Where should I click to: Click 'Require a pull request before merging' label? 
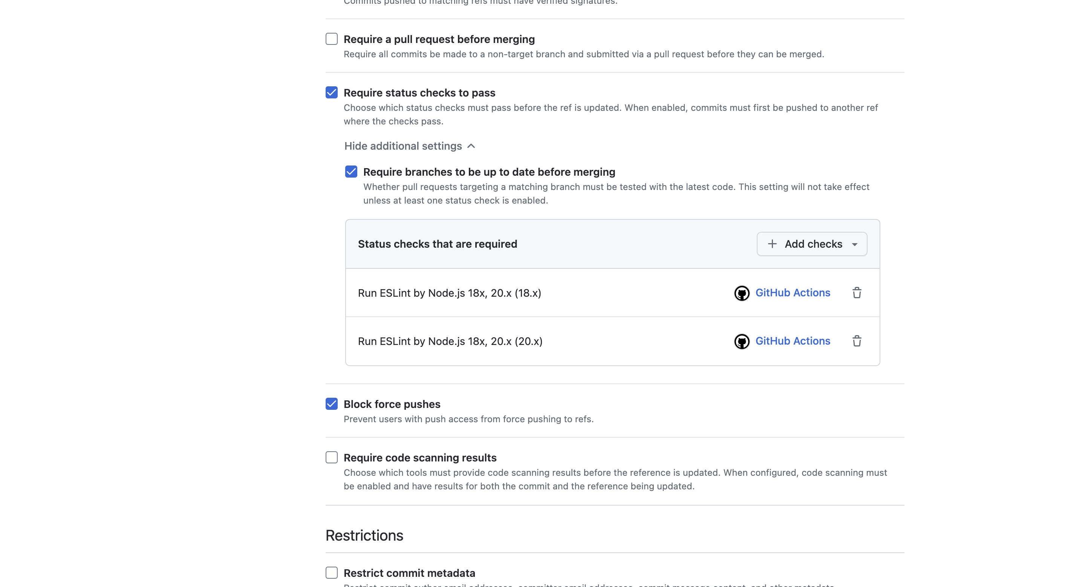click(439, 39)
